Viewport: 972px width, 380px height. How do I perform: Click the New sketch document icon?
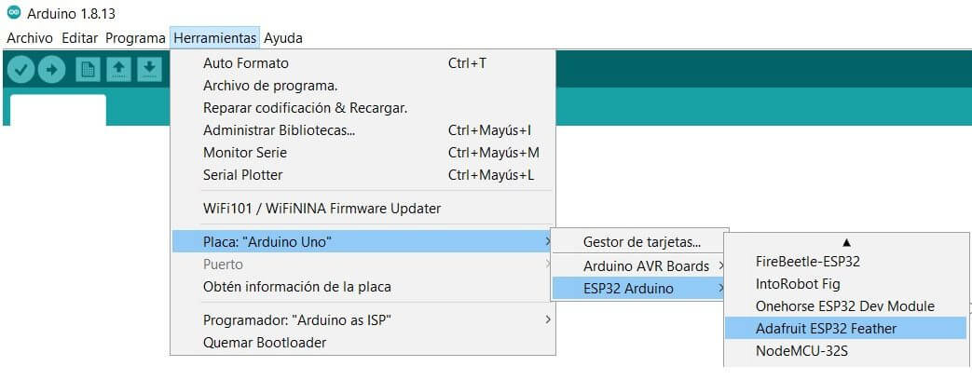[x=89, y=69]
